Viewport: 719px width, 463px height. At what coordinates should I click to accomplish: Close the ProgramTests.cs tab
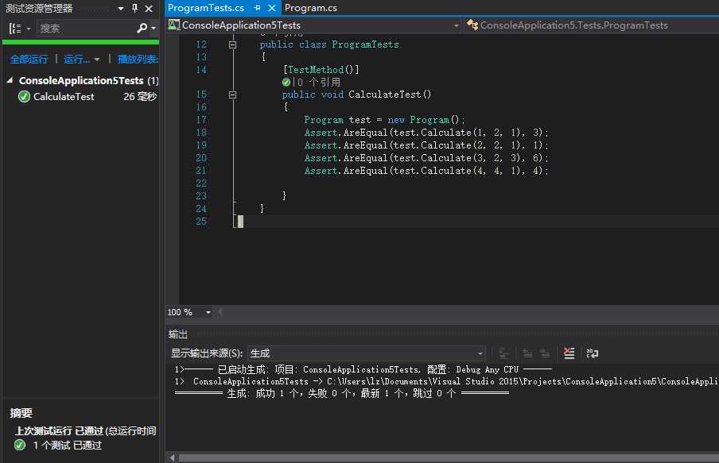(272, 8)
